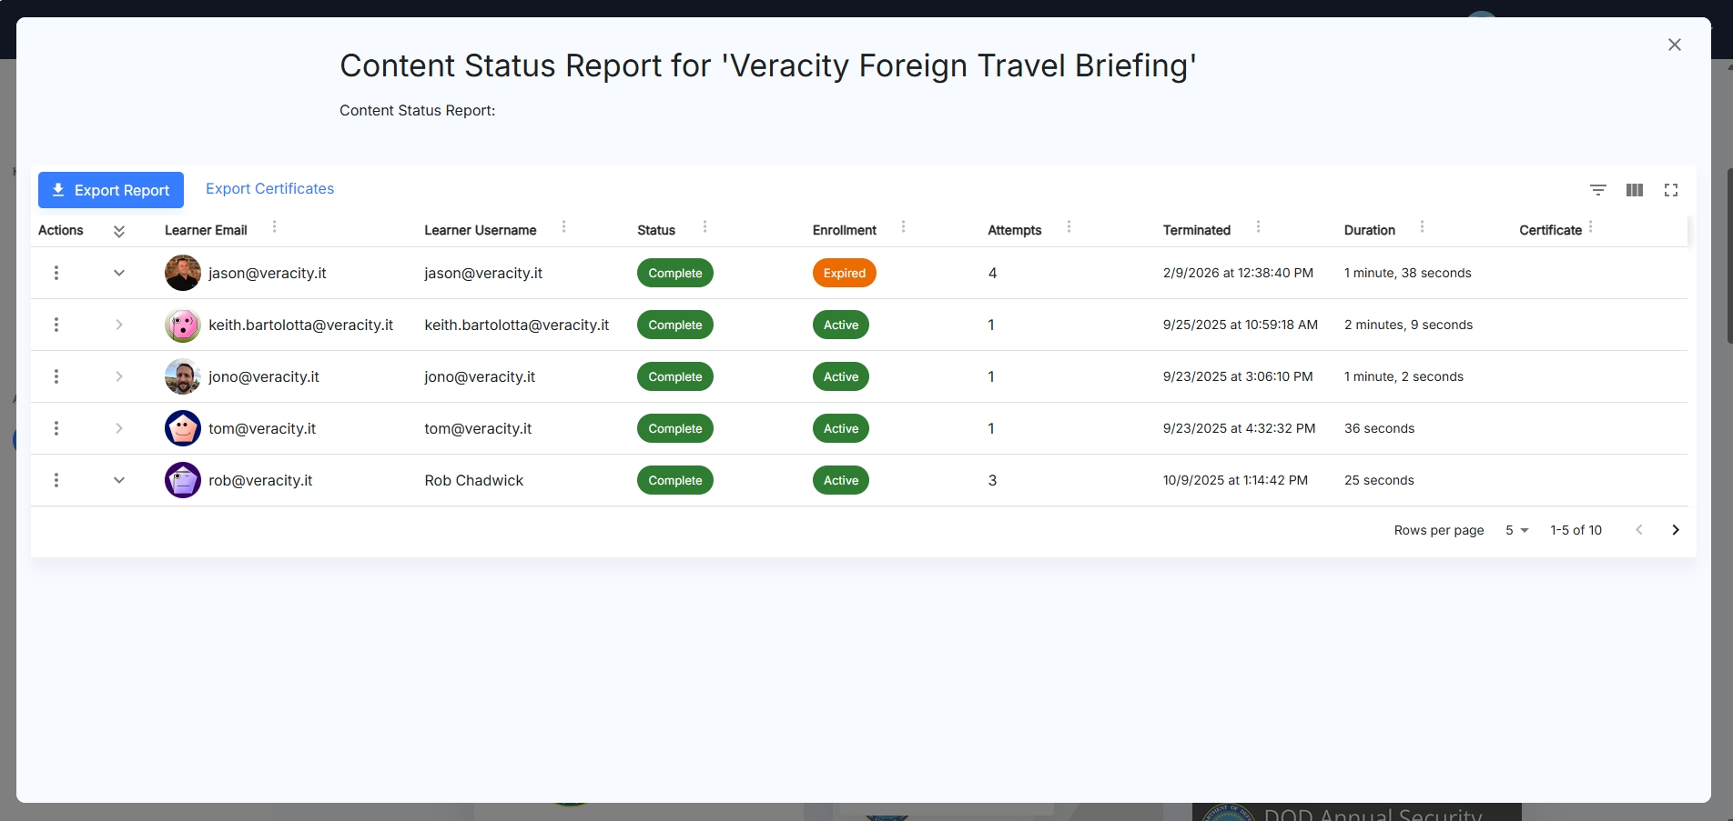Close the Content Status Report dialog
Screen dimensions: 1733x821
coord(1674,45)
